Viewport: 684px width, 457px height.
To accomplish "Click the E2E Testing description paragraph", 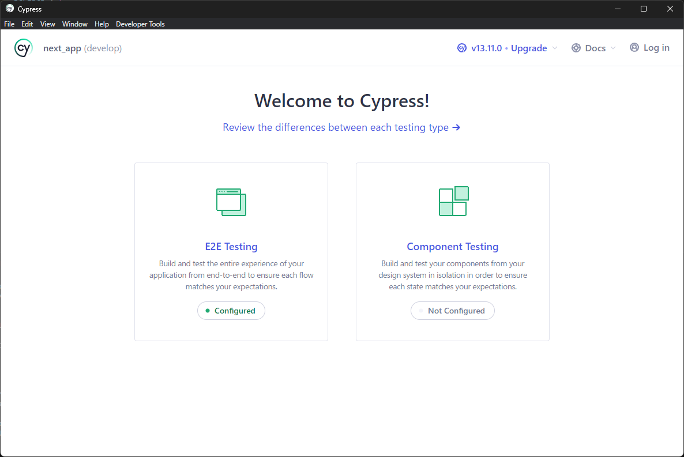I will (x=231, y=275).
